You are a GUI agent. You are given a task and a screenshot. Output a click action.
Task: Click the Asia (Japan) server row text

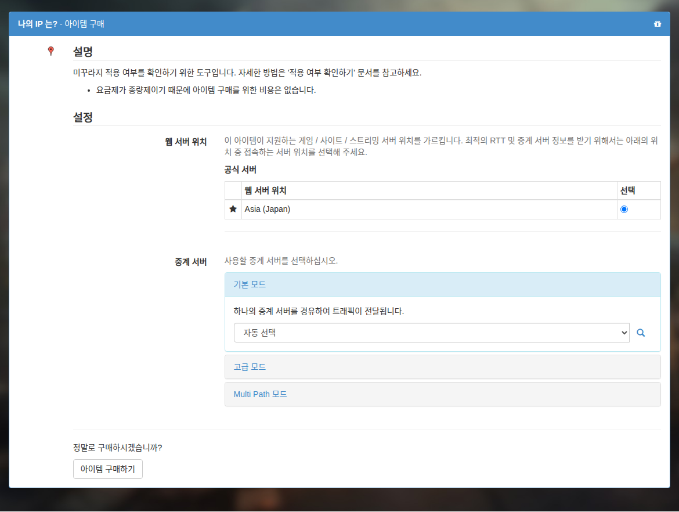pyautogui.click(x=267, y=209)
